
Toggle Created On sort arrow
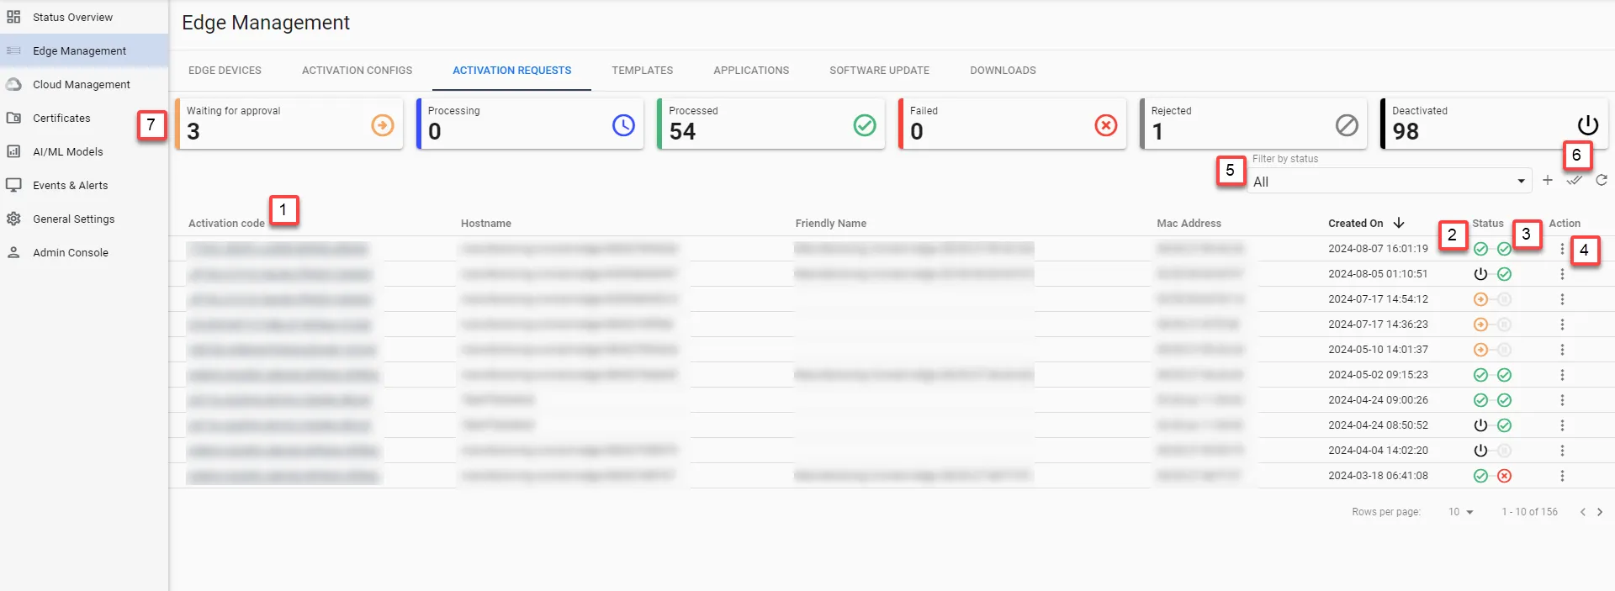tap(1399, 223)
